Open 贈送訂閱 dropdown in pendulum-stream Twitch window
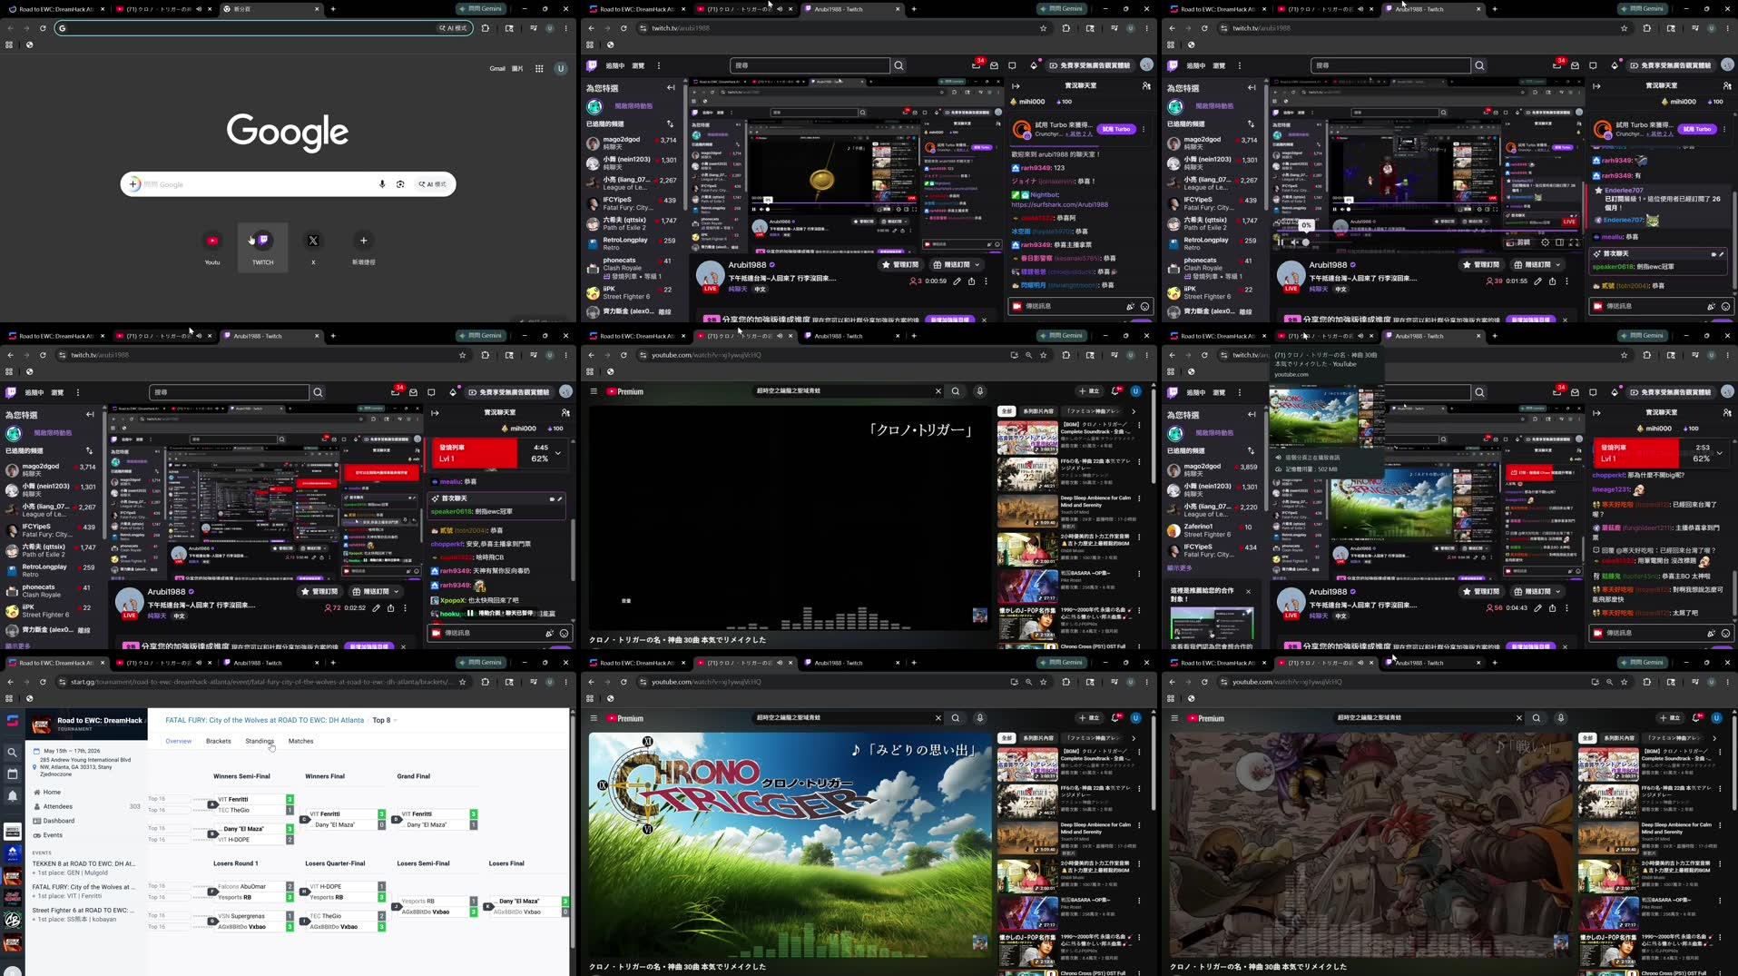Viewport: 1738px width, 976px height. (957, 265)
